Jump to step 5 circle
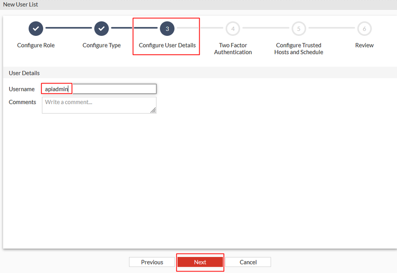Screen dimensions: 397x273 (299, 29)
